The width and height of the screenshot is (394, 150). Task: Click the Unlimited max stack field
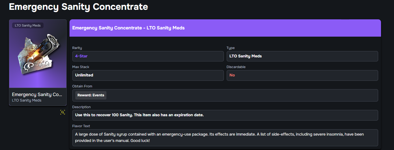pyautogui.click(x=84, y=75)
